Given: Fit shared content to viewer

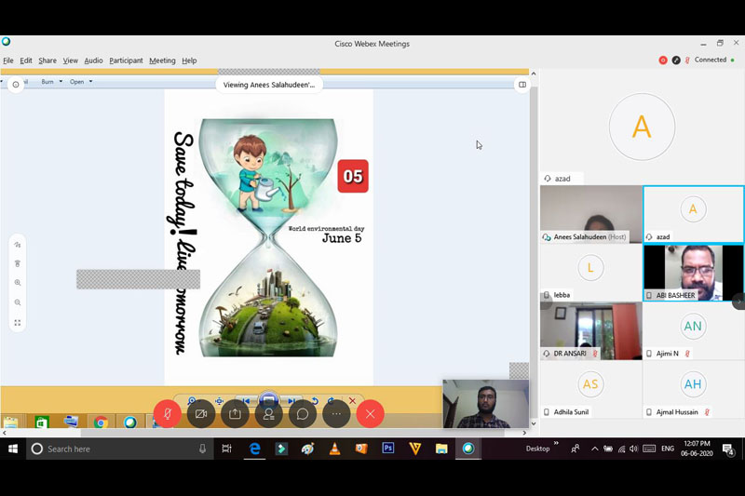Looking at the screenshot, I should click(x=18, y=323).
